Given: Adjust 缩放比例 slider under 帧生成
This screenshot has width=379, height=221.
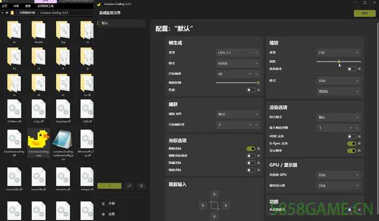Looking at the screenshot, I should click(x=238, y=83).
